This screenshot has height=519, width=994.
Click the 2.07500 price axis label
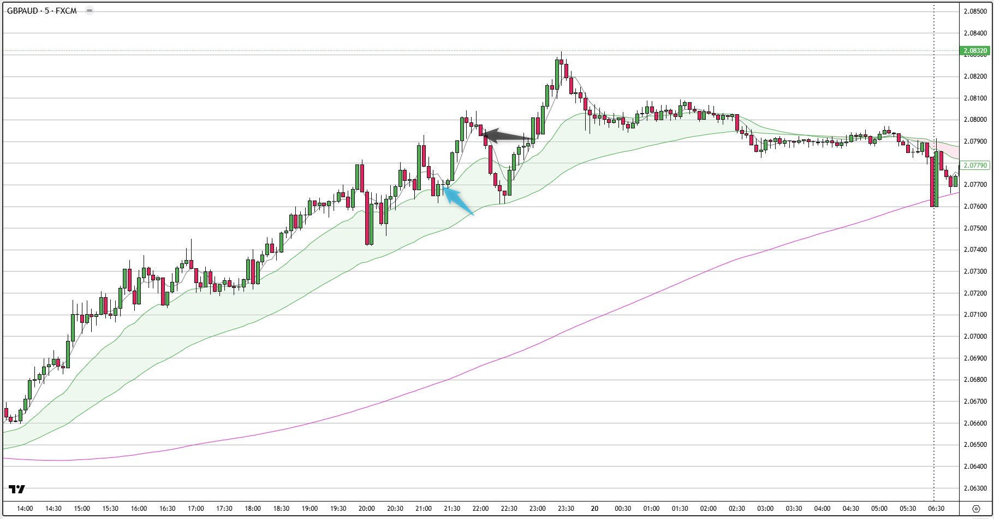(975, 228)
